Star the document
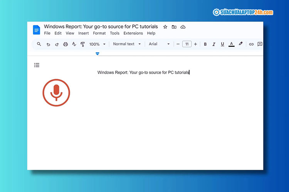 click(165, 27)
